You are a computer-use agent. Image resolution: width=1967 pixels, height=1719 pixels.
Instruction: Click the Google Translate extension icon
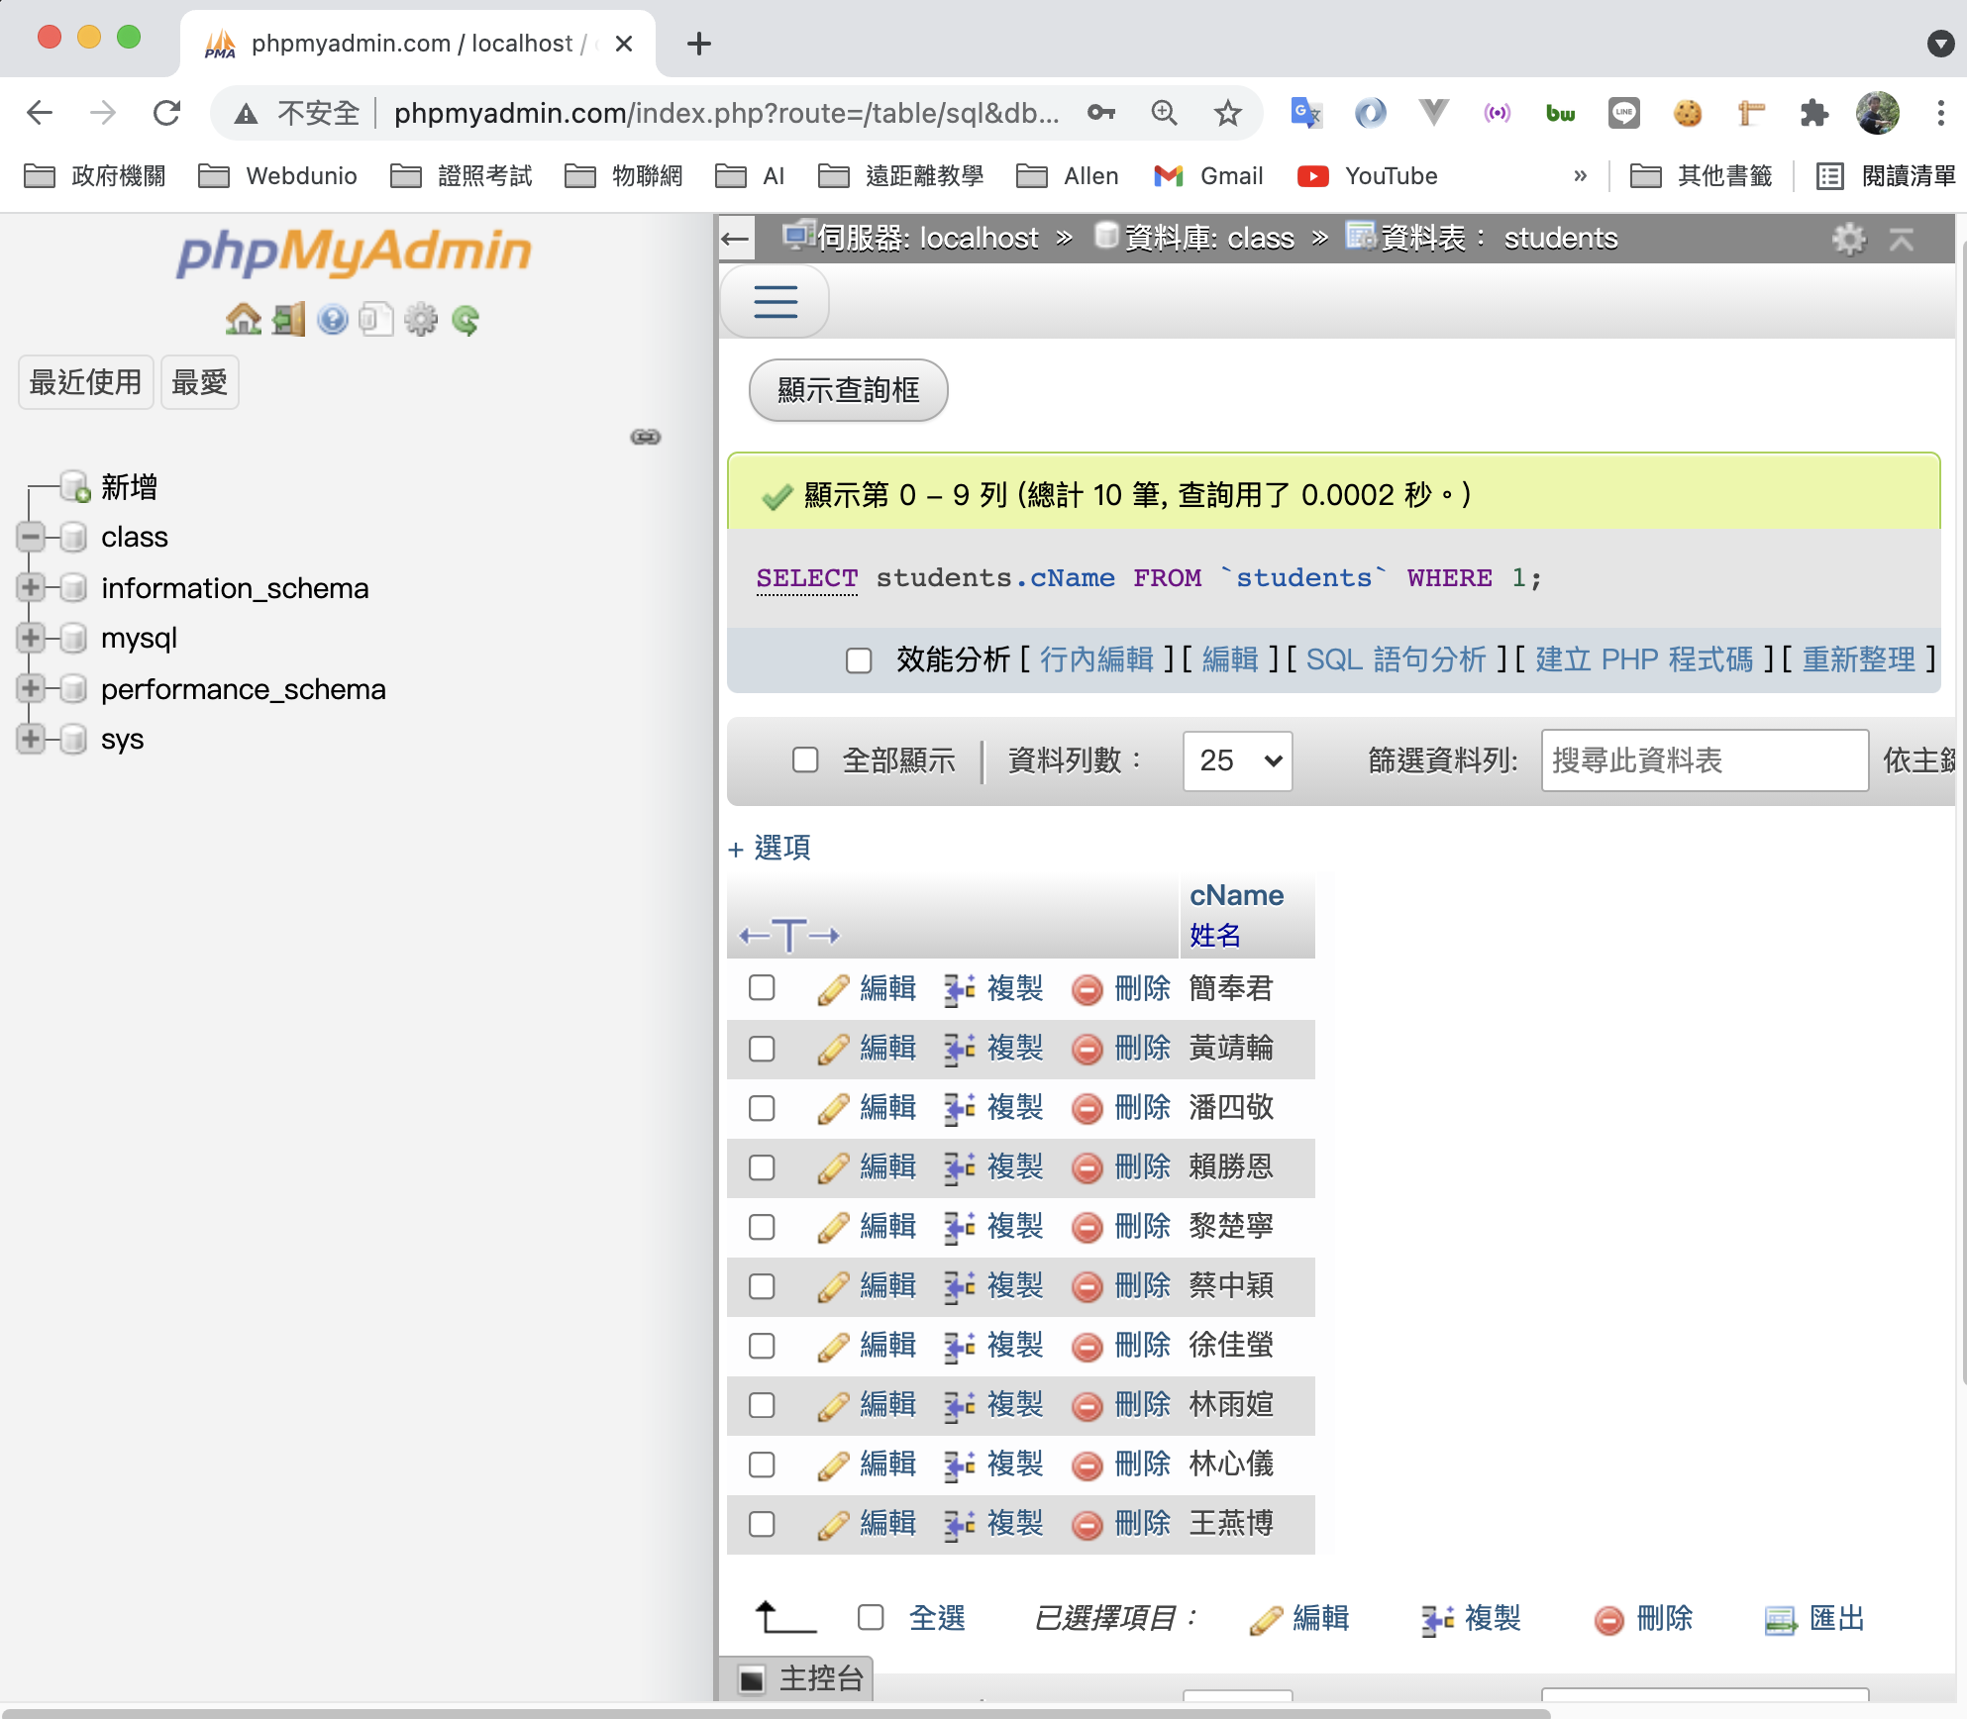click(1306, 113)
